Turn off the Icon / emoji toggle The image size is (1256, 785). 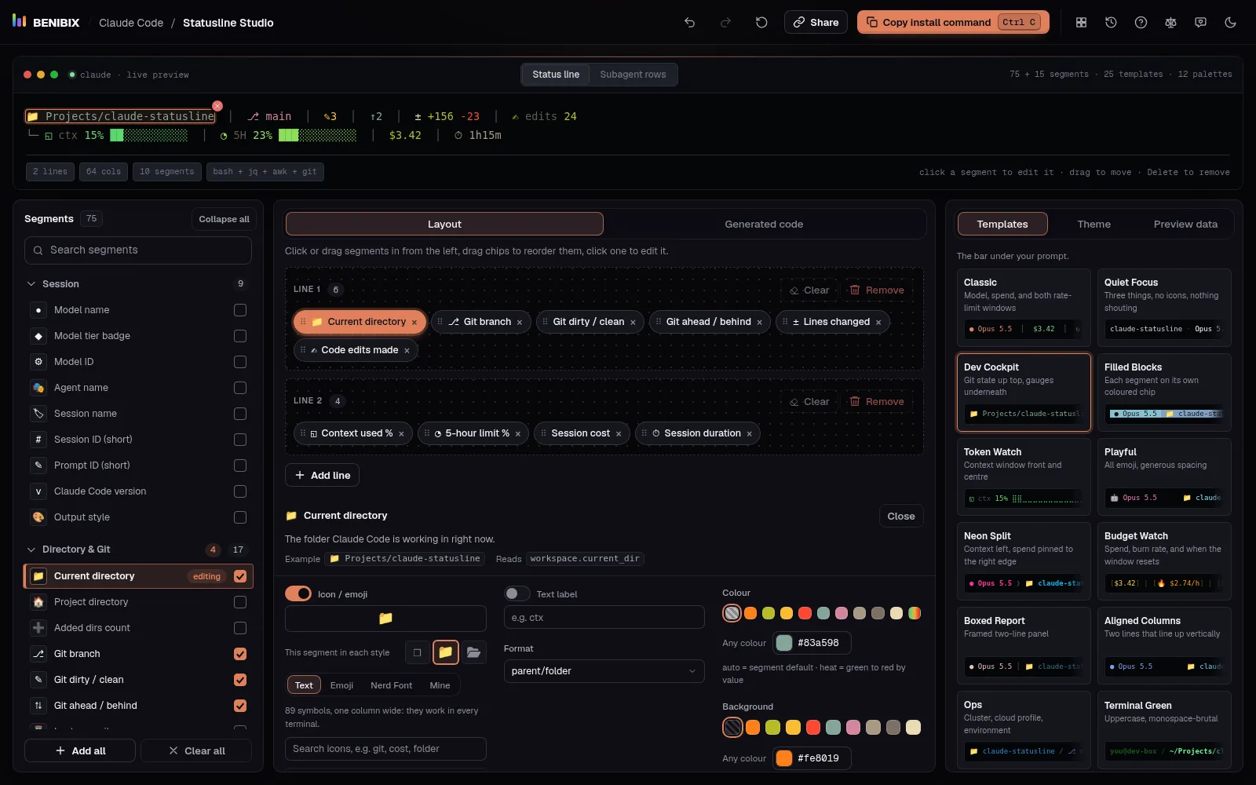[298, 593]
